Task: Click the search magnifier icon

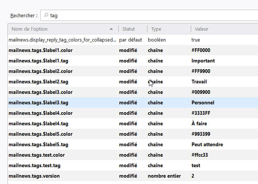Action: 46,15
